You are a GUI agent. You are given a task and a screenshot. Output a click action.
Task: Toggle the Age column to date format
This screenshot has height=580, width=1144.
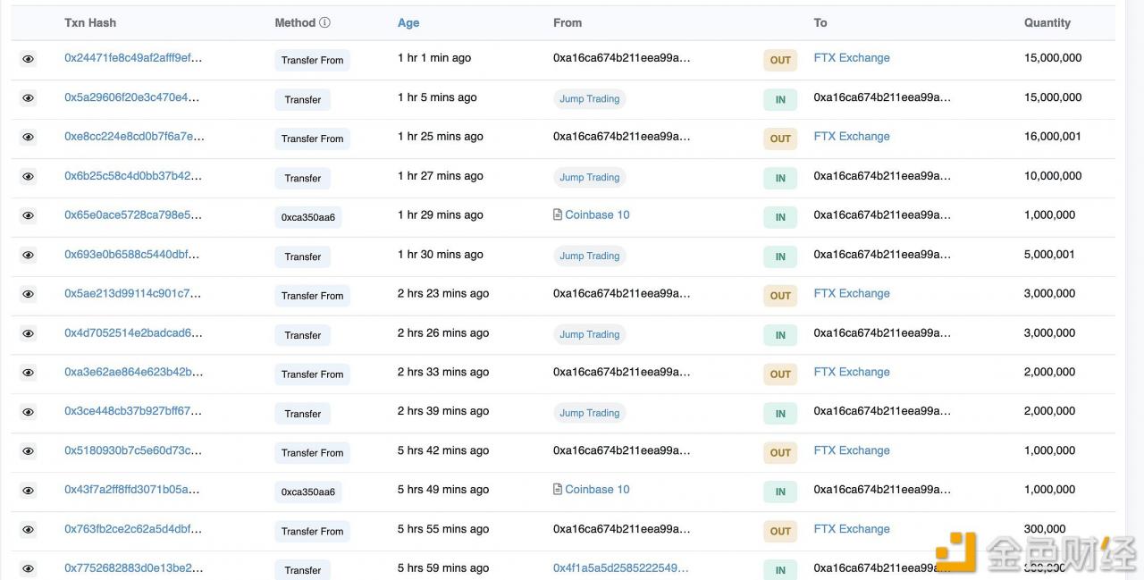coord(408,23)
